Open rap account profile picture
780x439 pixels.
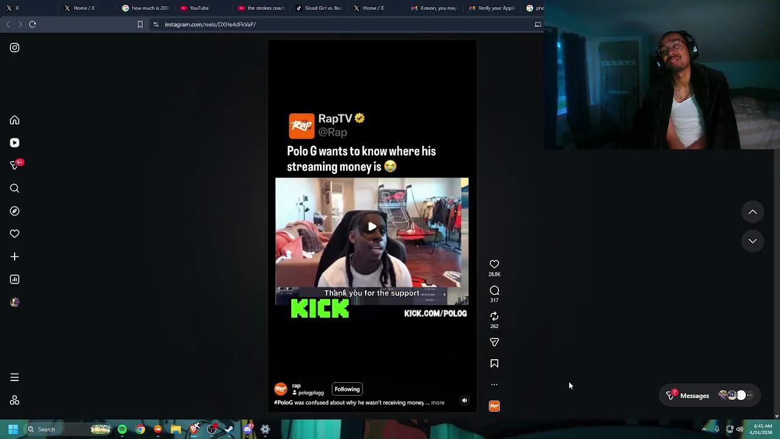pos(281,389)
